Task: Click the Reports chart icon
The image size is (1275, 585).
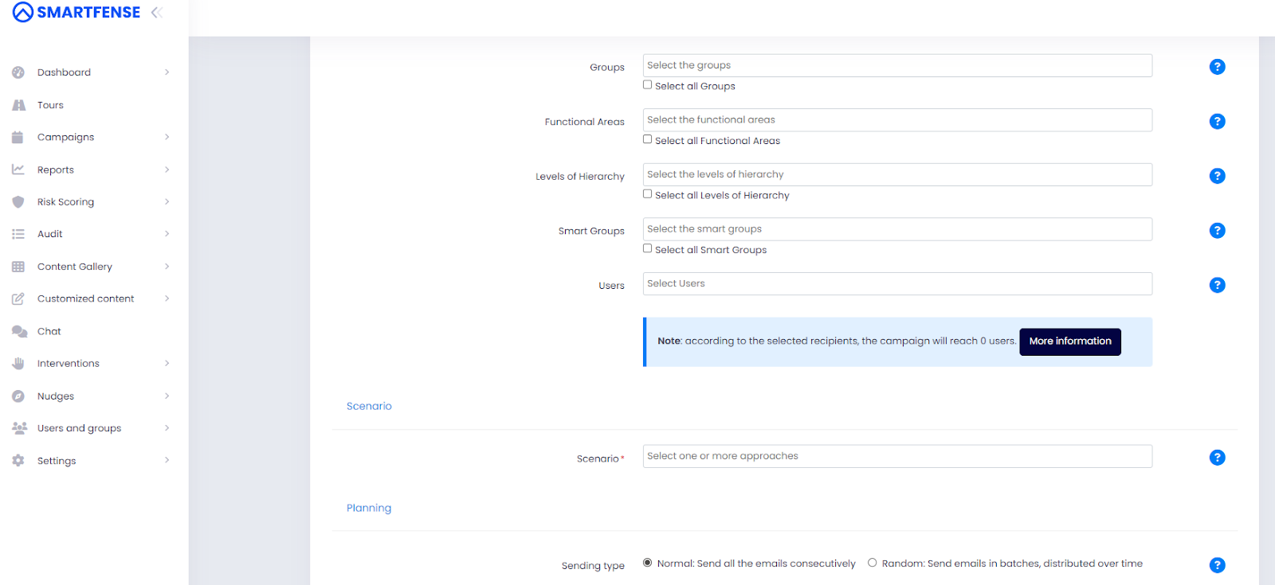Action: tap(18, 170)
